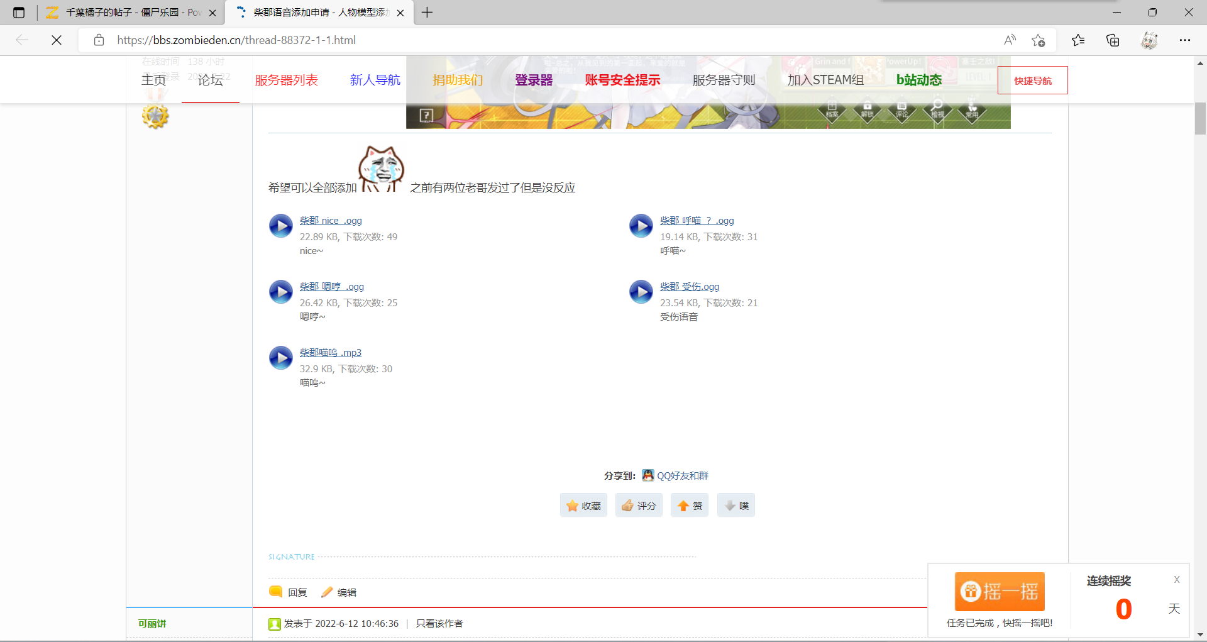Open 登录器 in navigation bar
This screenshot has height=642, width=1207.
534,80
